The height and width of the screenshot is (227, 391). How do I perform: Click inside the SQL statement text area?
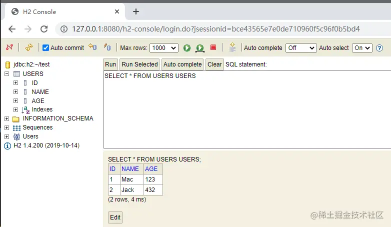[x=247, y=110]
